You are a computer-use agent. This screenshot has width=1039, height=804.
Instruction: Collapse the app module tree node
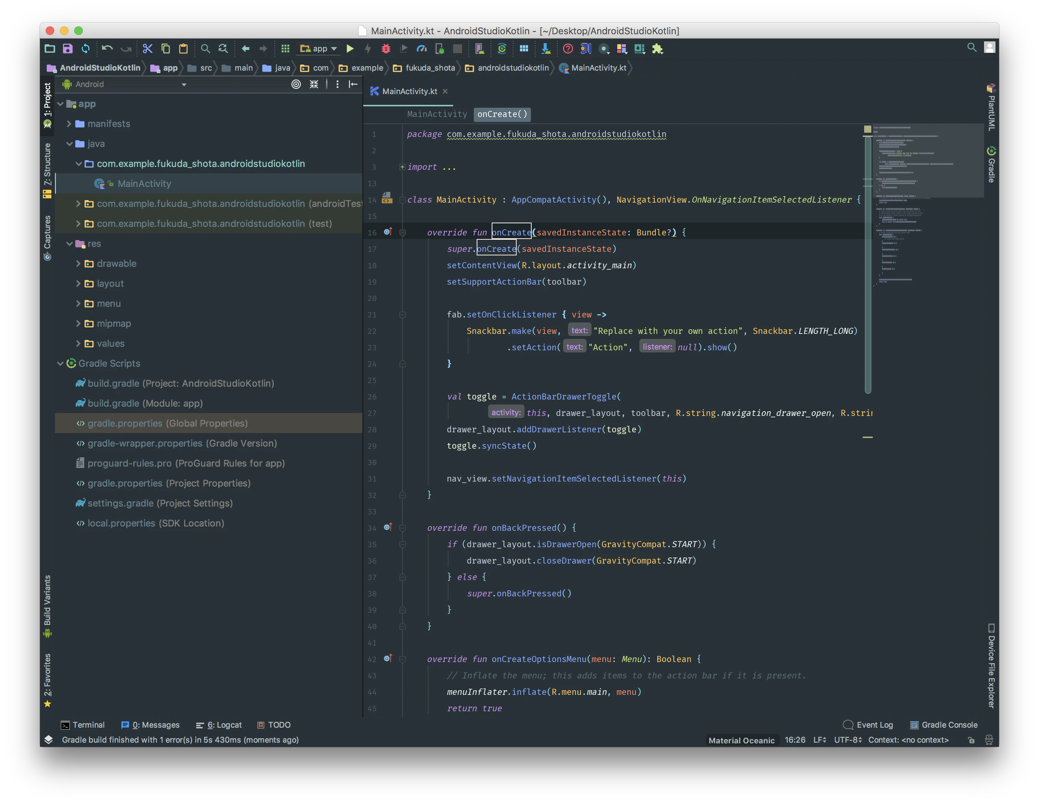click(60, 104)
